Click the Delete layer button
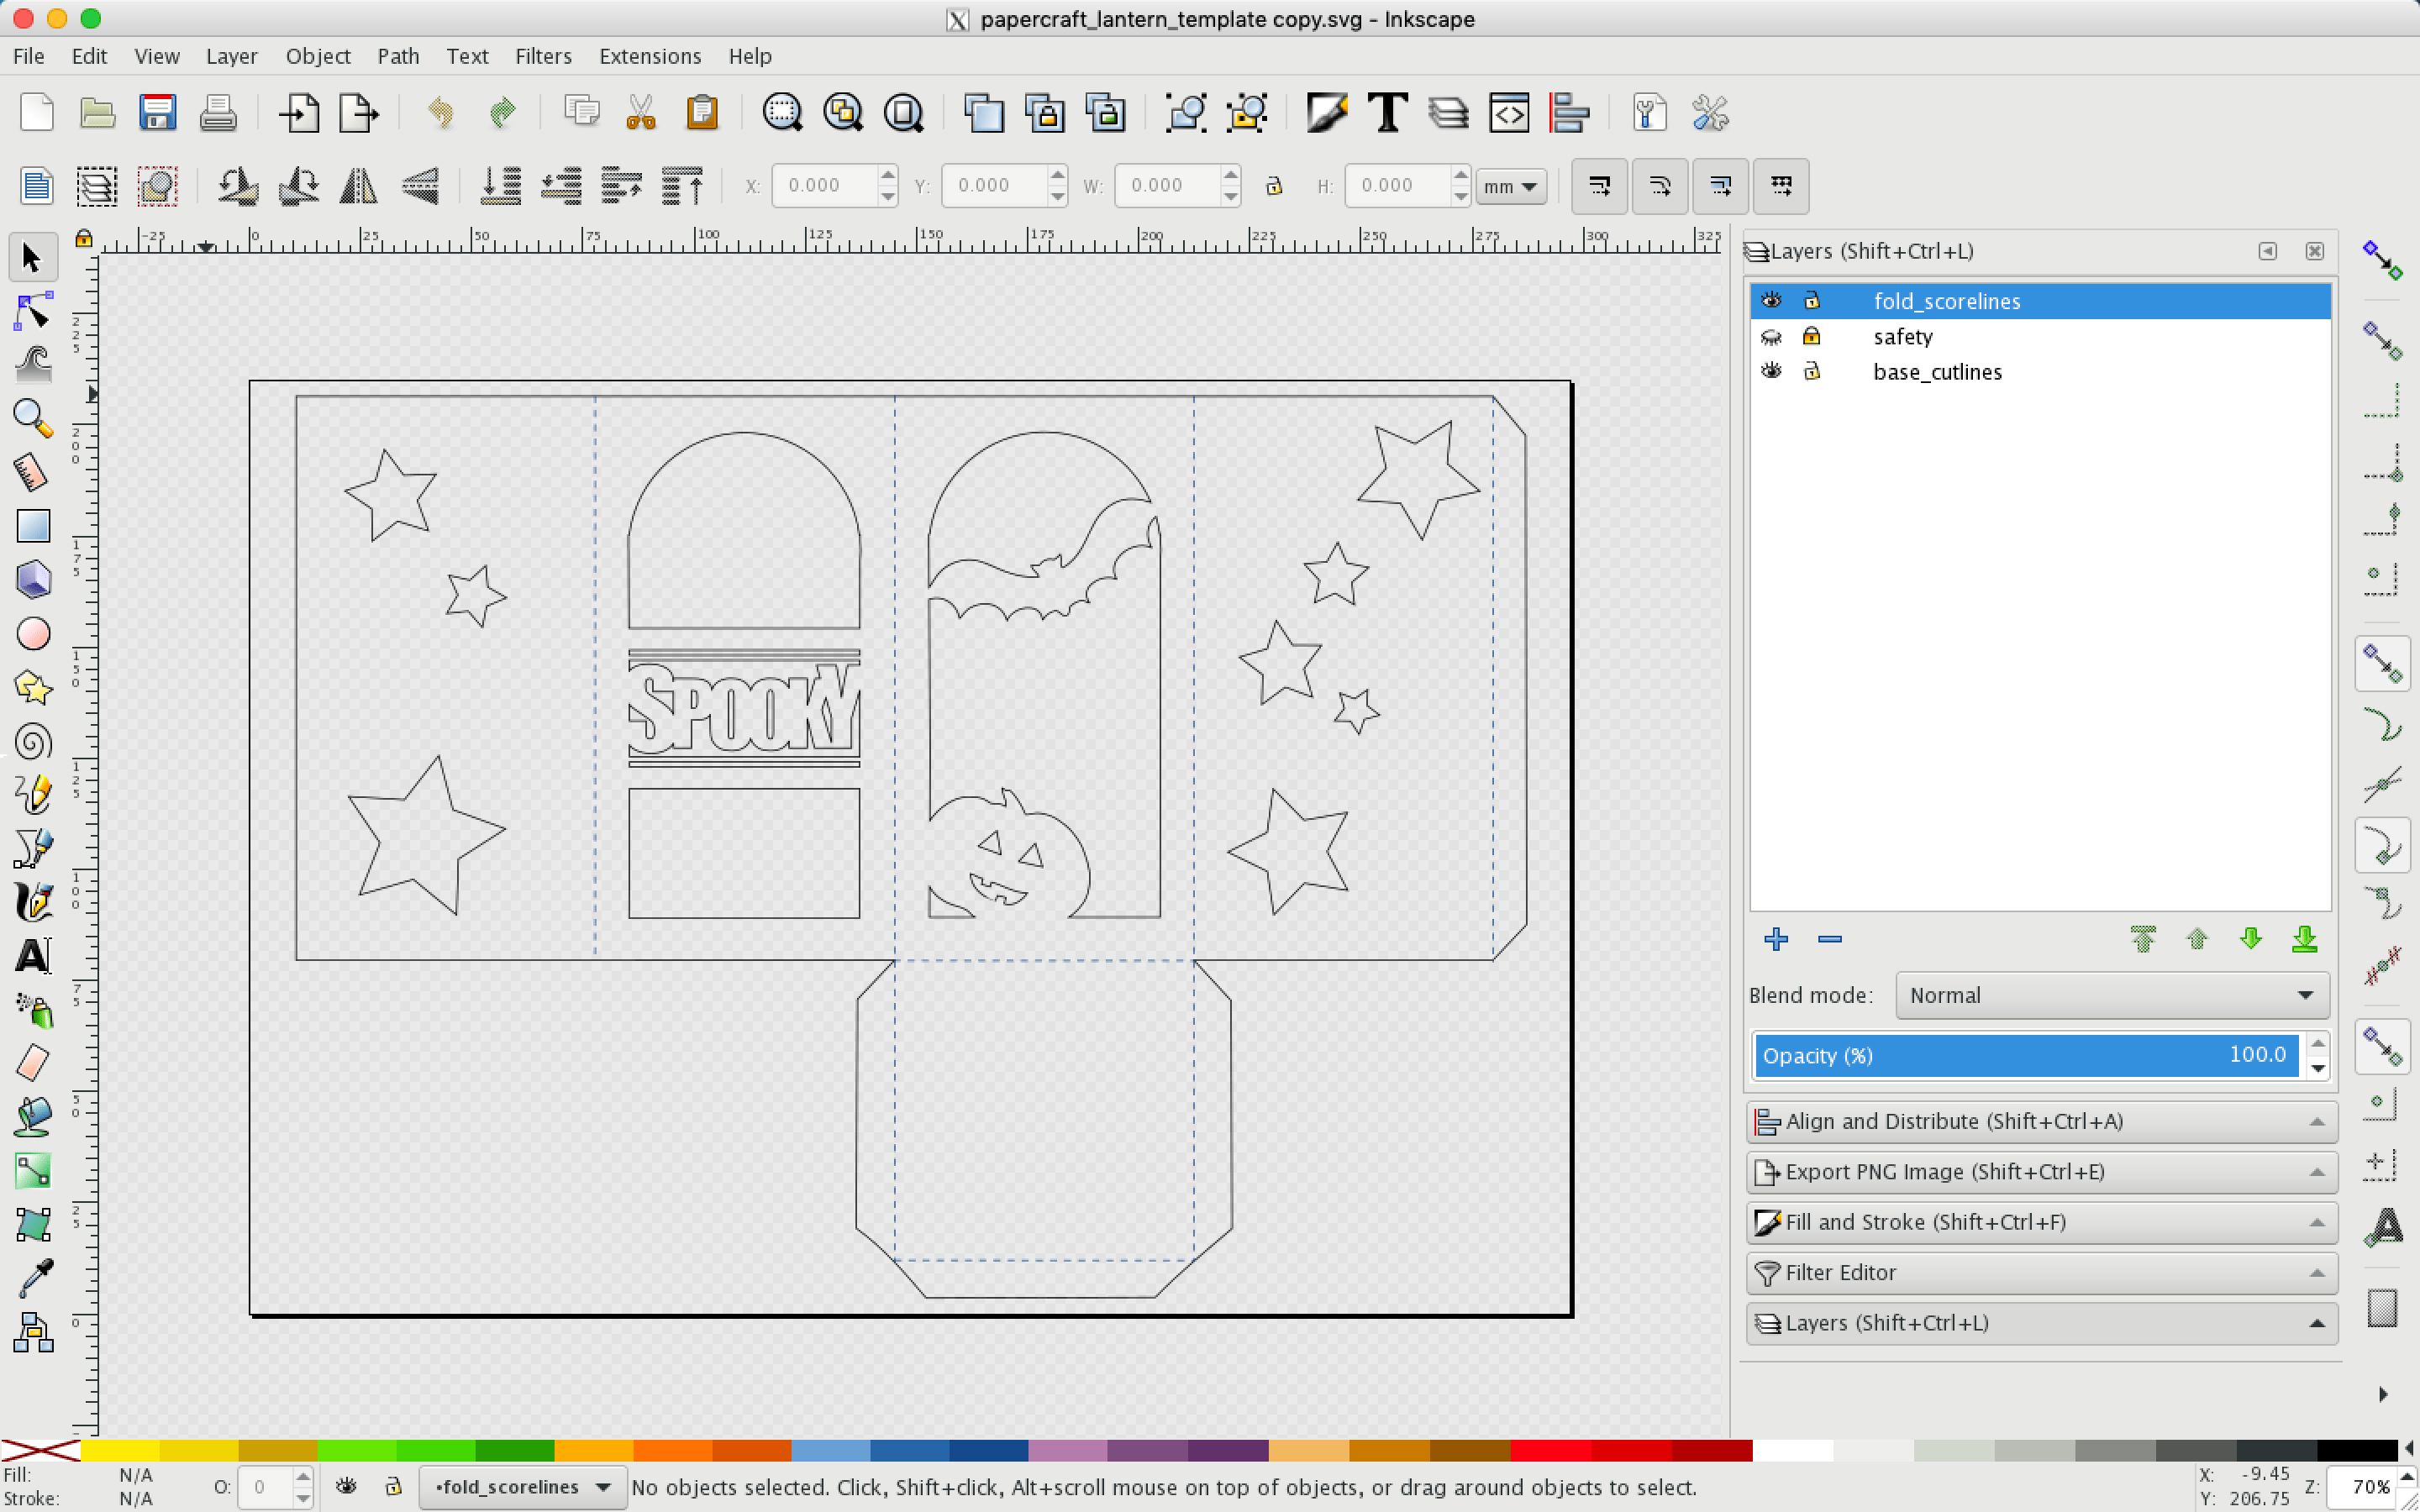The height and width of the screenshot is (1512, 2420). pyautogui.click(x=1831, y=939)
